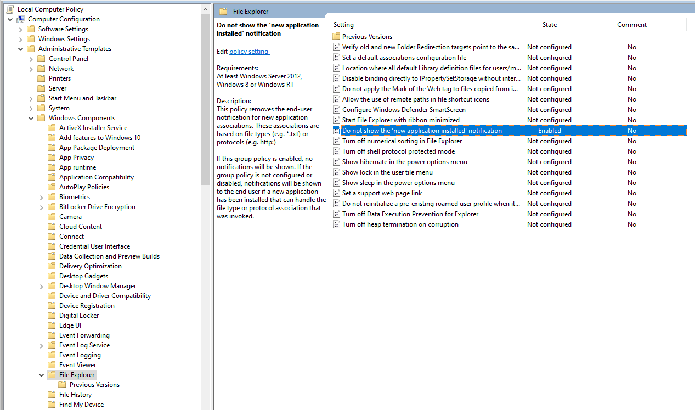The height and width of the screenshot is (410, 695).
Task: Expand the Software Settings node
Action: coord(21,29)
